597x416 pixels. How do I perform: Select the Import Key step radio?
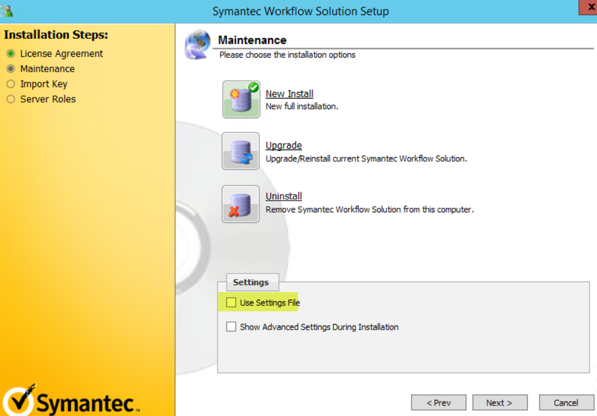(11, 84)
